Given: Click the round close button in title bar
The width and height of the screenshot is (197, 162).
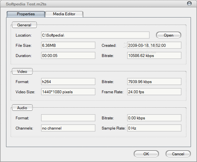Looking at the screenshot, I should 189,4.
